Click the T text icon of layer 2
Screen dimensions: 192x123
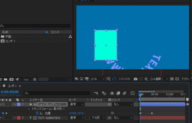click(x=30, y=118)
